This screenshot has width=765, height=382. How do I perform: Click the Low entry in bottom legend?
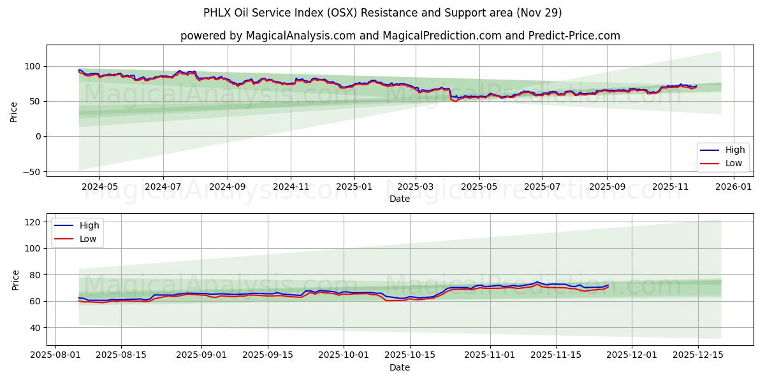tap(86, 238)
